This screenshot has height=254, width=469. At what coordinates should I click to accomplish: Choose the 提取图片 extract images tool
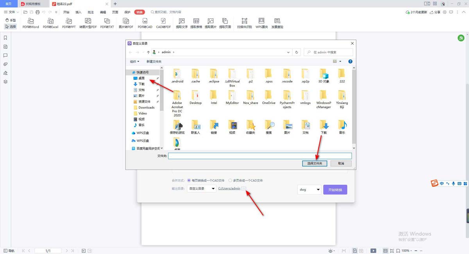click(x=211, y=23)
